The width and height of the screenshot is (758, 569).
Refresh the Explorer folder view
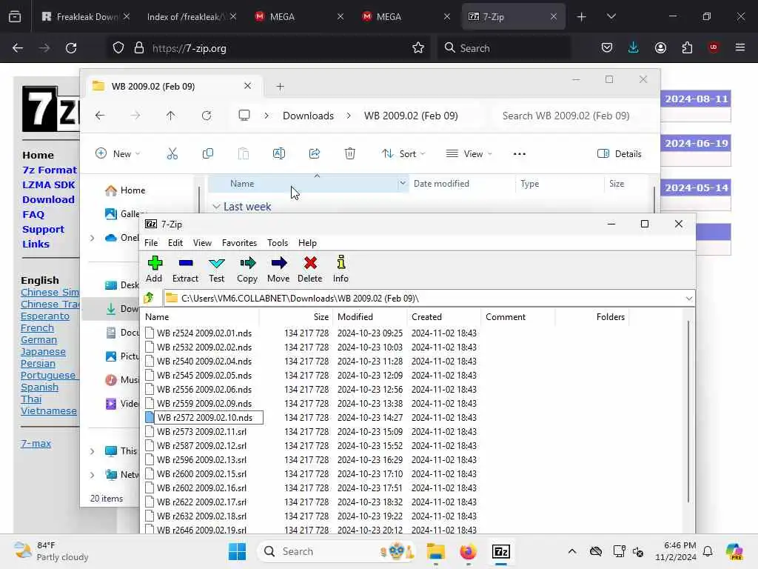pos(207,116)
